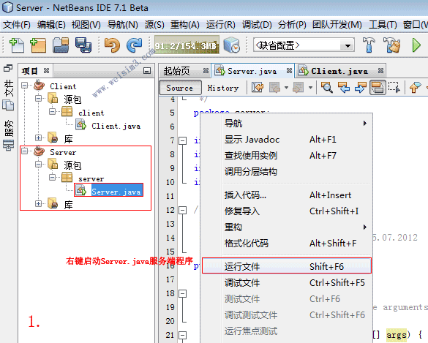Click the Previous Bookmark arrow icon
Viewport: 428px width, 343px height.
click(x=415, y=88)
